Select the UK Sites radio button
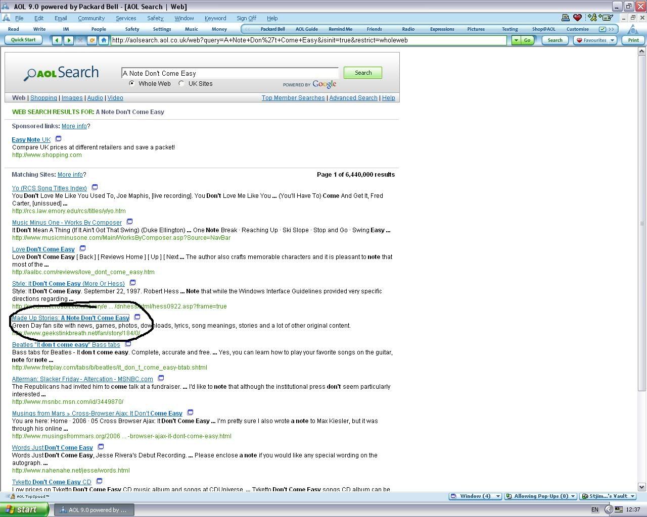This screenshot has height=517, width=647. (x=181, y=83)
